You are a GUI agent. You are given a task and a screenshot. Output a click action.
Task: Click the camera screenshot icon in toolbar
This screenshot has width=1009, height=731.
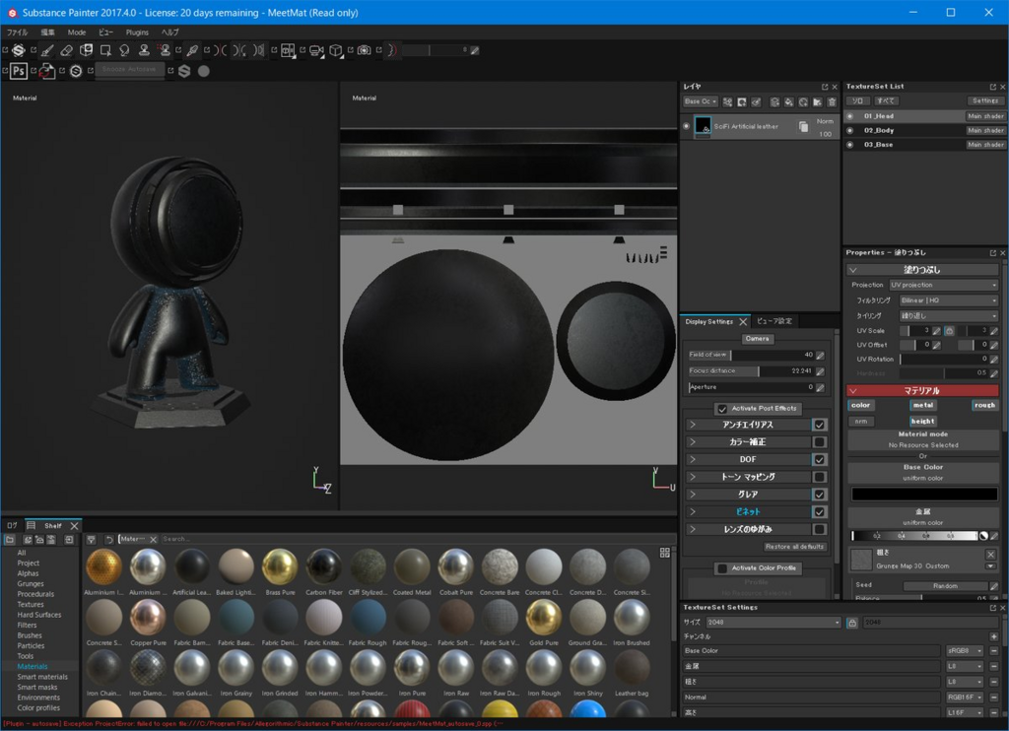click(x=364, y=50)
